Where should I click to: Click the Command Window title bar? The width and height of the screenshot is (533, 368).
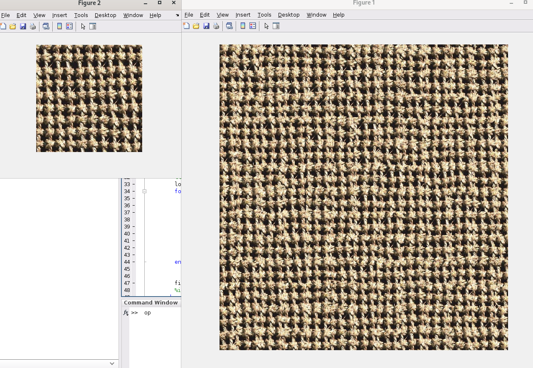coord(151,302)
